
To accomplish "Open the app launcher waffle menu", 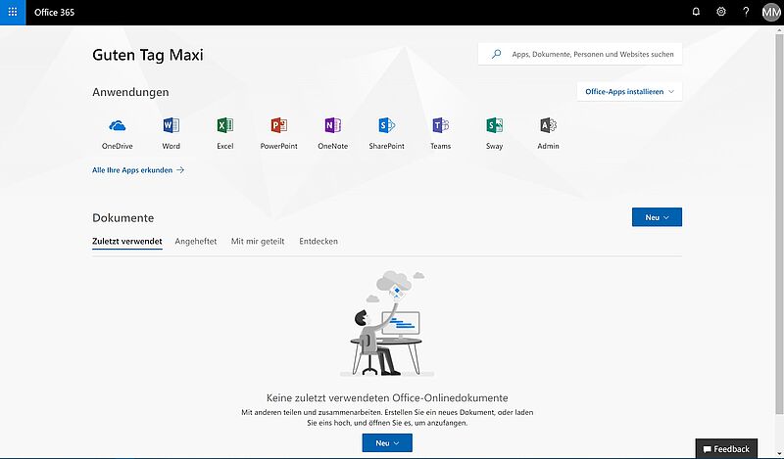I will [x=13, y=12].
